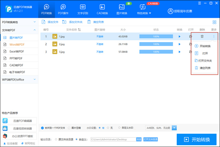The image size is (220, 147).
Task: Toggle the grid view icon
Action: pos(214,22)
